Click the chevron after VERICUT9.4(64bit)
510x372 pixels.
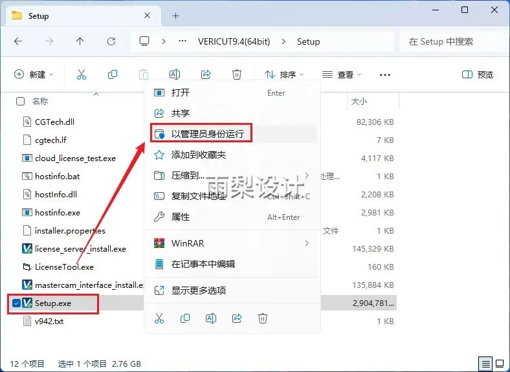(x=283, y=41)
